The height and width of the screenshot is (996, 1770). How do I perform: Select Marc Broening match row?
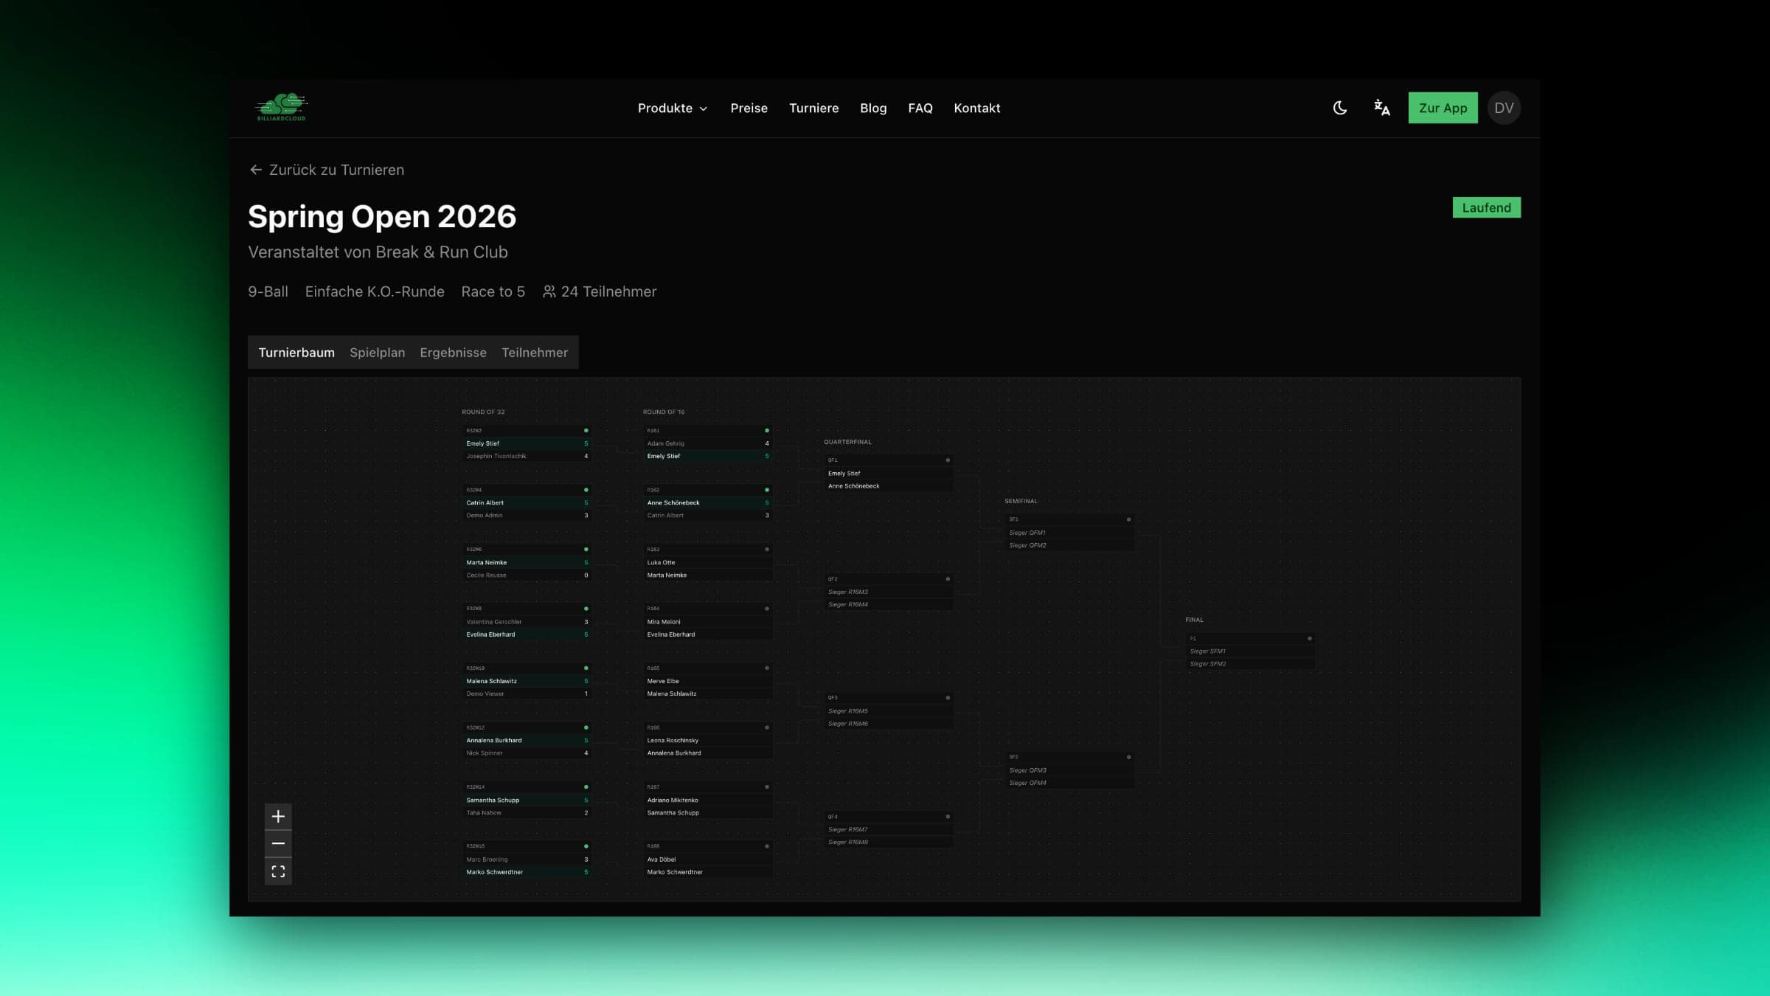[x=527, y=860]
